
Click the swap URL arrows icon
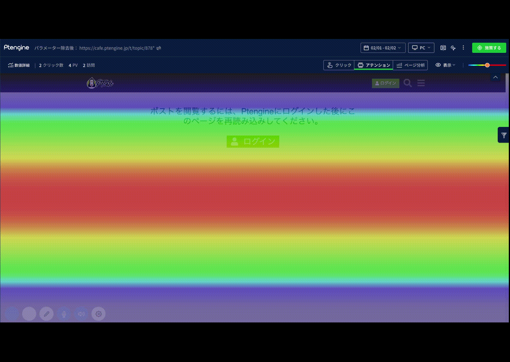(x=159, y=48)
